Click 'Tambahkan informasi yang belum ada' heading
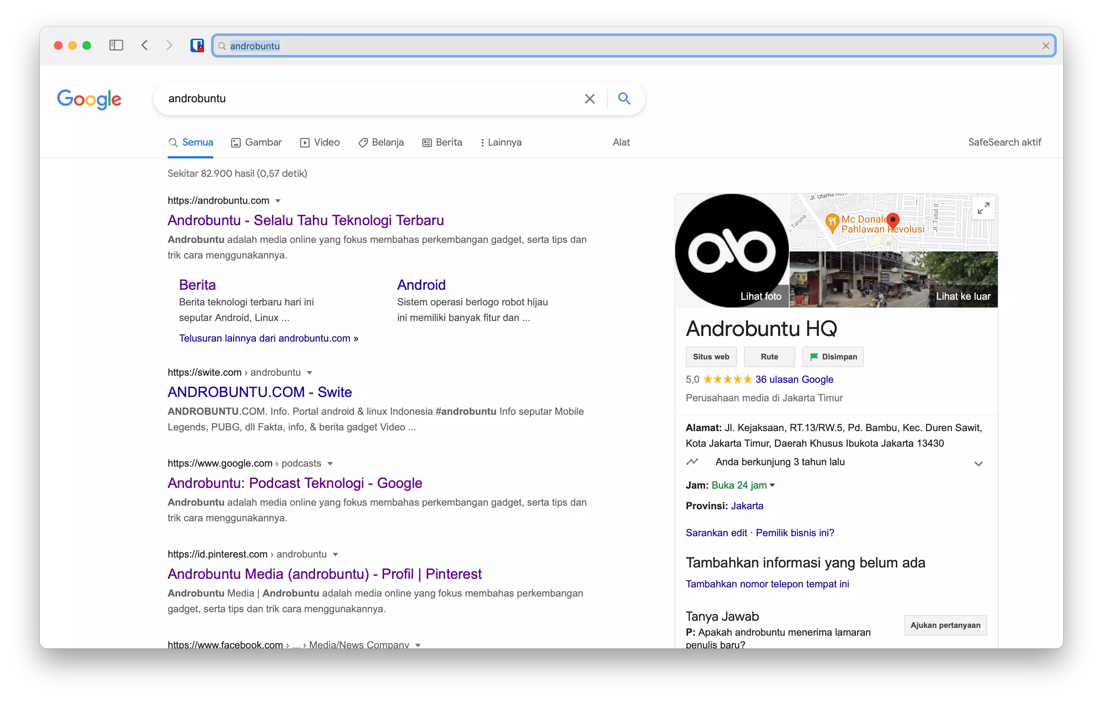 [805, 563]
